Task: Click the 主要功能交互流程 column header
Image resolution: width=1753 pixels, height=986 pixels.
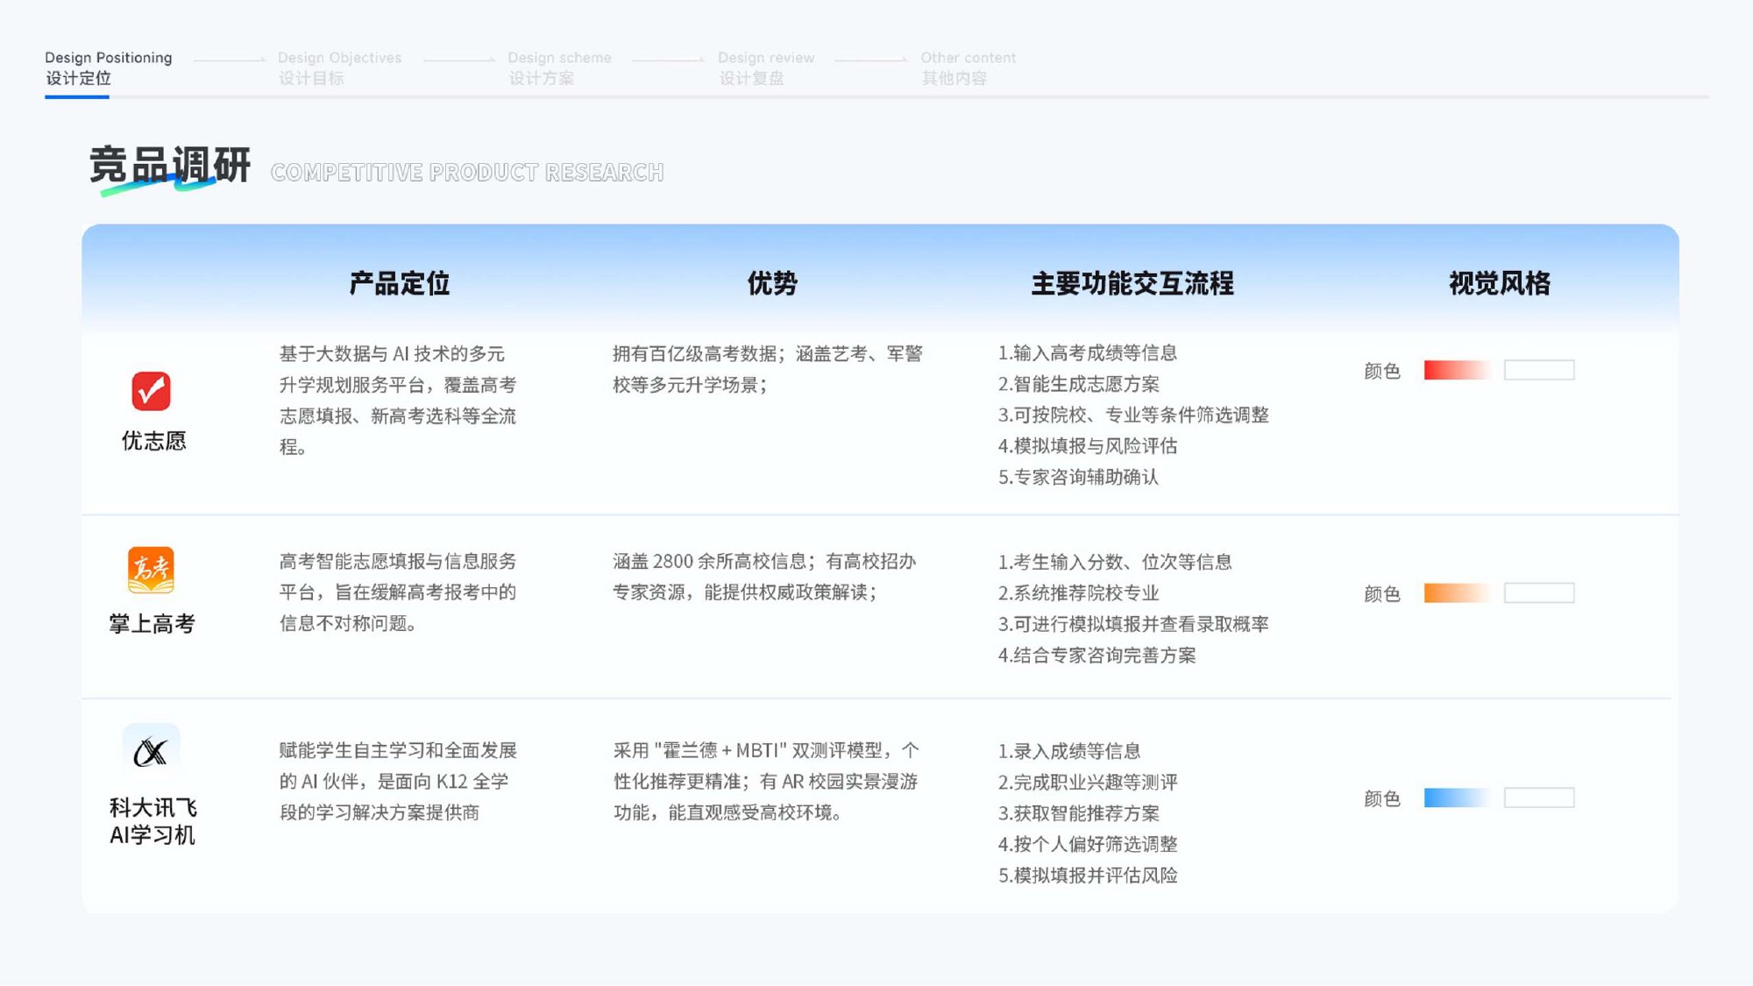Action: [1132, 283]
